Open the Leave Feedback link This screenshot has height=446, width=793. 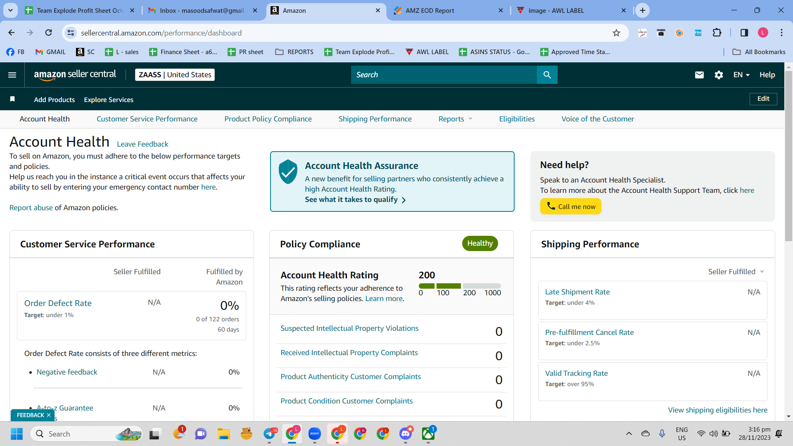point(142,144)
